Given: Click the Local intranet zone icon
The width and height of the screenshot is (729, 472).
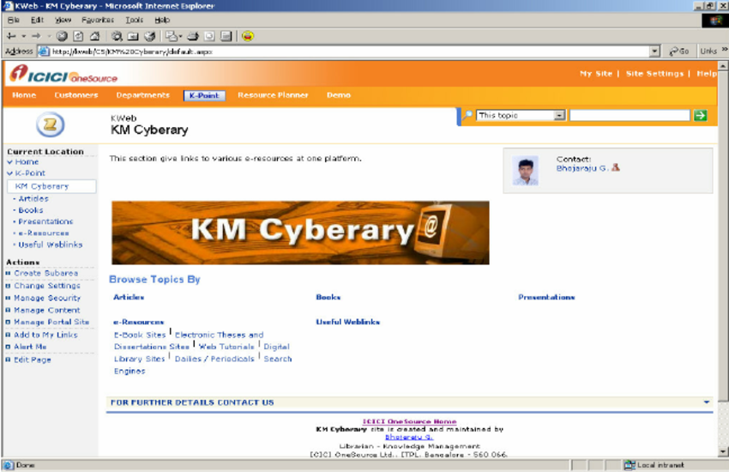Looking at the screenshot, I should 630,464.
